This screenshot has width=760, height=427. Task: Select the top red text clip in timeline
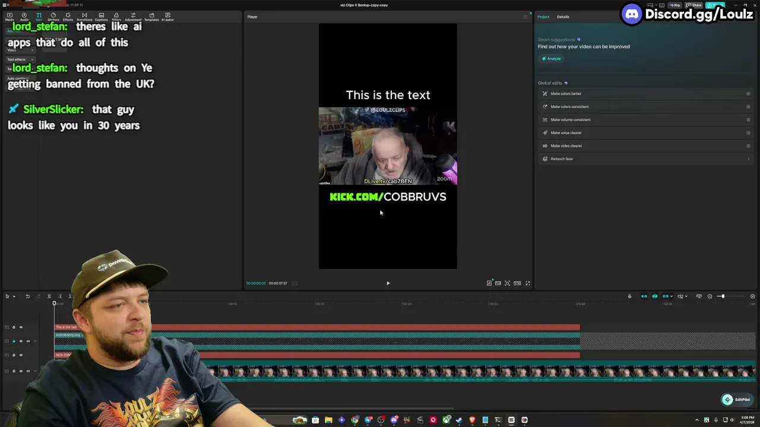[317, 327]
